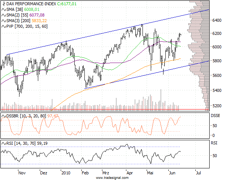Select the DAX PERFORMANCE-INDEX legend label
This screenshot has height=180, width=225.
click(x=28, y=3)
